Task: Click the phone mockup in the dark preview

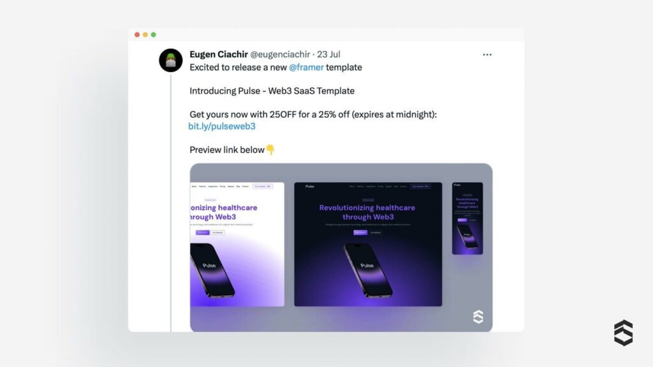Action: 368,269
